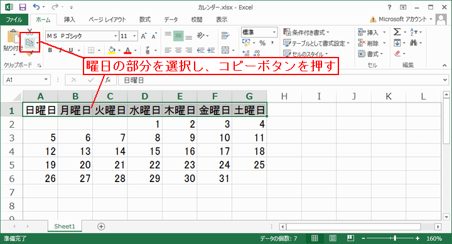
Task: Click the Copy icon in the clipboard group
Action: [x=30, y=43]
